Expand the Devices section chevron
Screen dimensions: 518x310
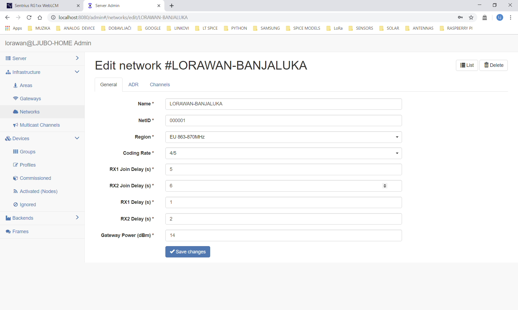tap(77, 138)
